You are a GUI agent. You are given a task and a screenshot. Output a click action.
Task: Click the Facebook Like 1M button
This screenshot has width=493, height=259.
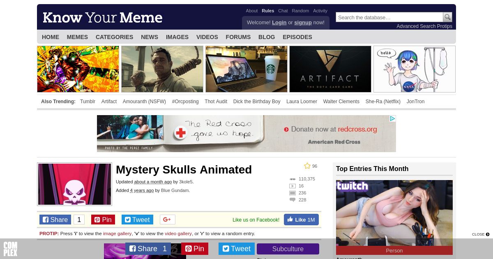pos(301,220)
